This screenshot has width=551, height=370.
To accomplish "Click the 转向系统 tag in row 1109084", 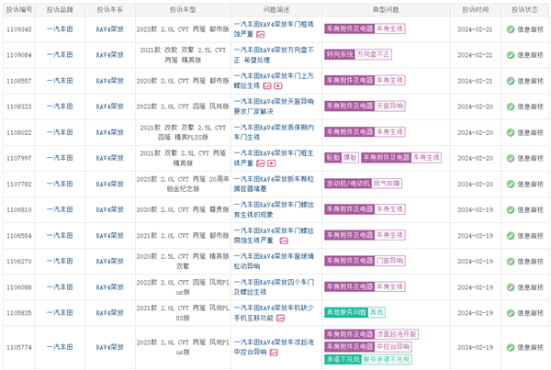I will click(x=341, y=54).
